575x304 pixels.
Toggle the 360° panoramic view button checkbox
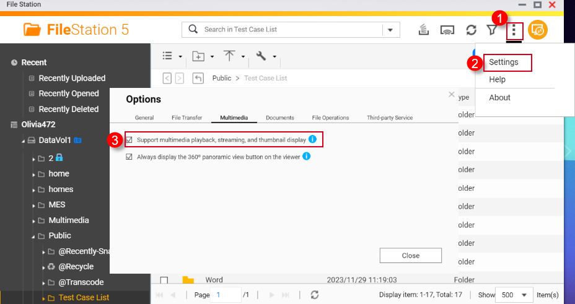point(129,157)
